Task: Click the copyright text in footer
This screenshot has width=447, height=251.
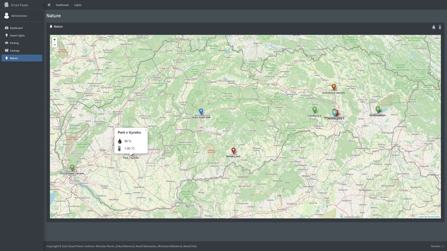Action: pos(121,246)
